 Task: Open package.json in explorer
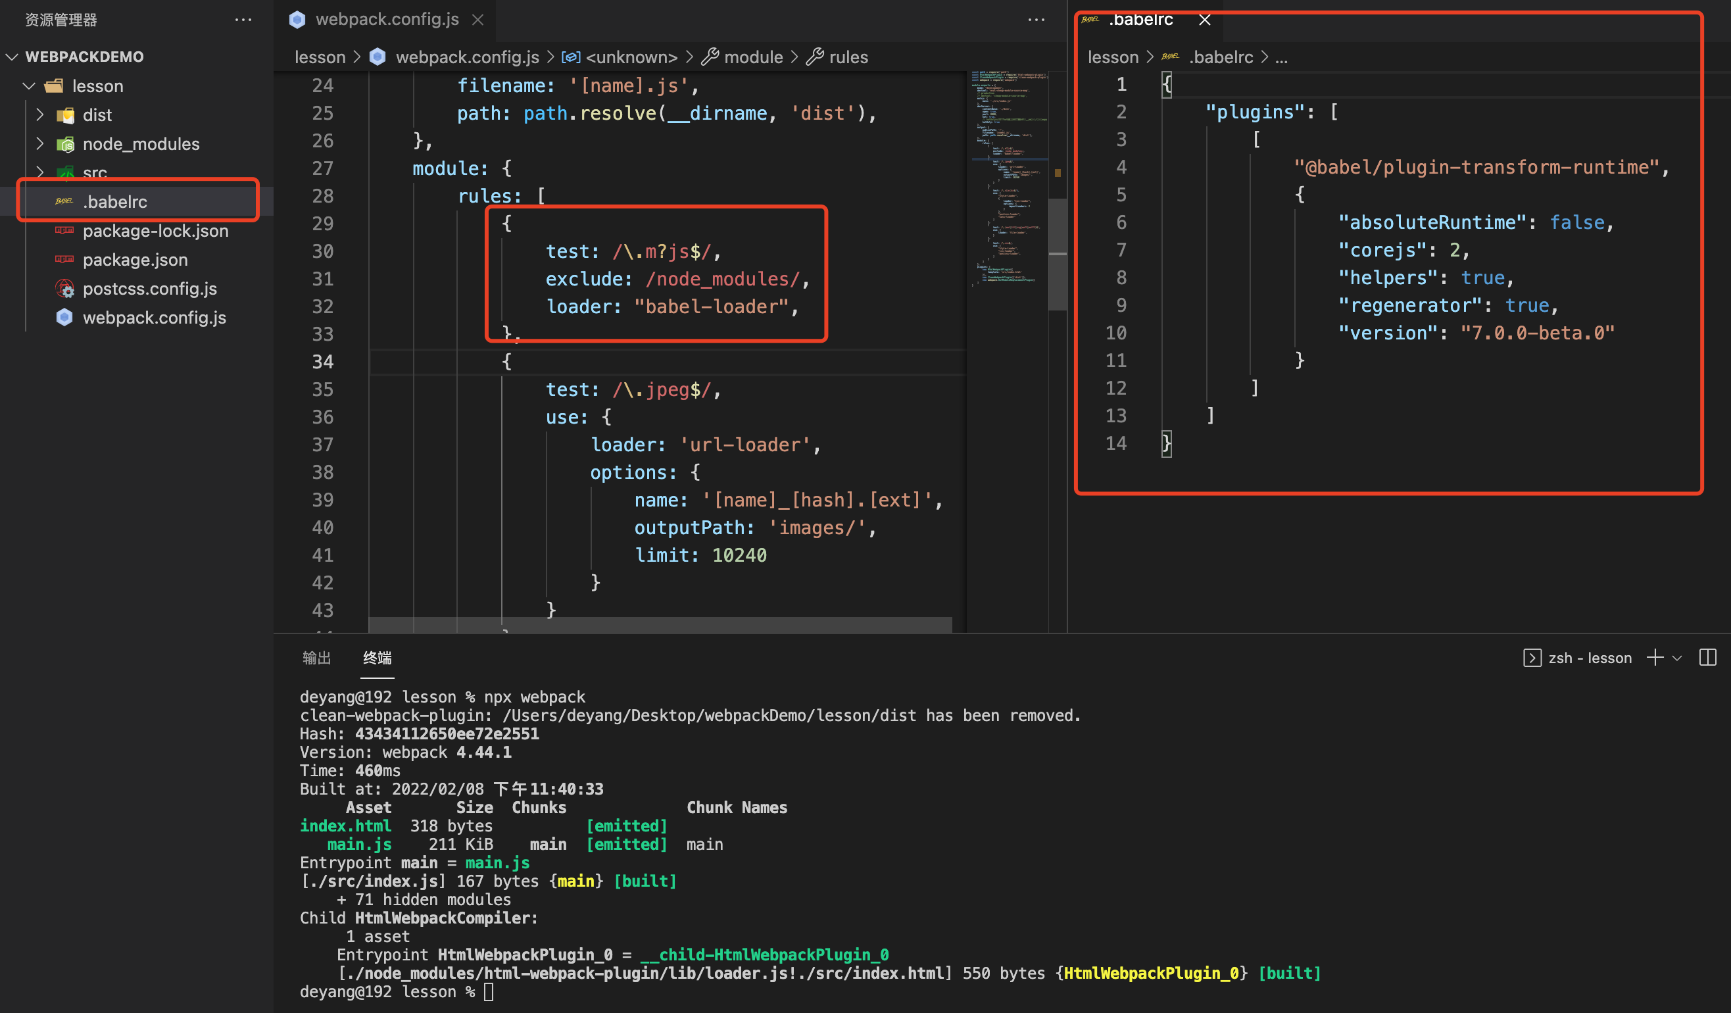click(x=135, y=260)
